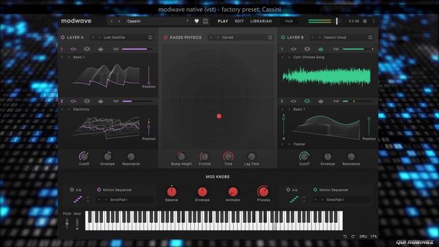This screenshot has height=247, width=439.
Task: Toggle the Layer A Motion Sequencer
Action: coord(99,189)
